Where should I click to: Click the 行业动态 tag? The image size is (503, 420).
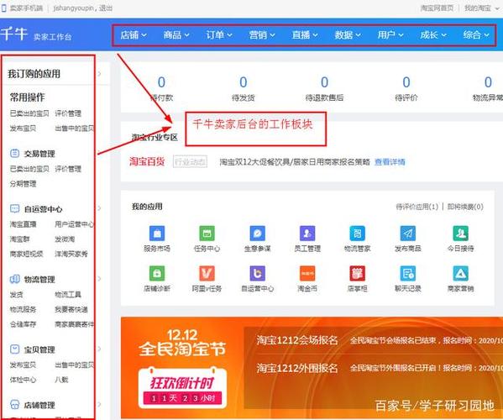point(191,162)
